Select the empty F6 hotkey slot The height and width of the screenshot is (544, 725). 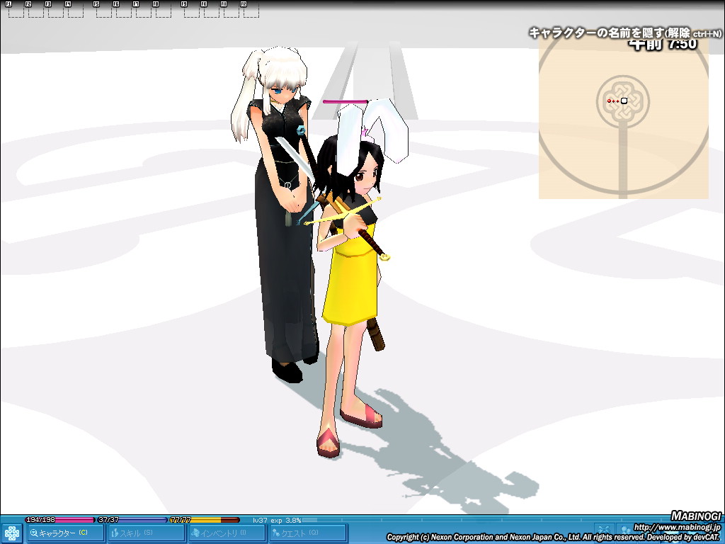point(124,10)
